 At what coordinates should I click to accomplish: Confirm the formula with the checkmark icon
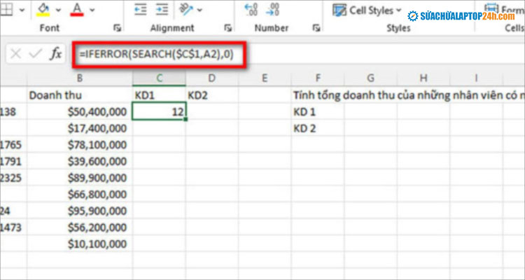[x=36, y=53]
